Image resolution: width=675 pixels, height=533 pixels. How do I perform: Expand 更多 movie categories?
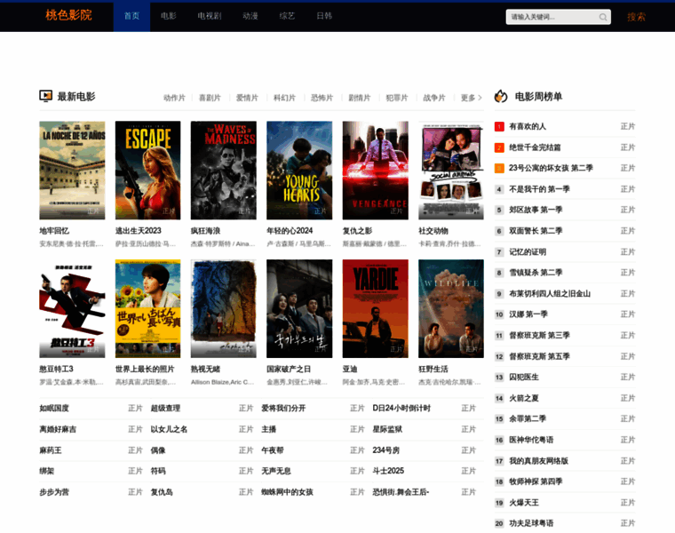click(471, 98)
